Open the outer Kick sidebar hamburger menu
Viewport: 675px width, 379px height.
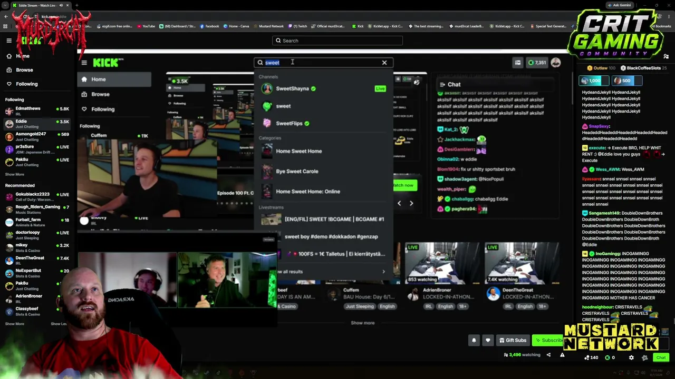9,41
